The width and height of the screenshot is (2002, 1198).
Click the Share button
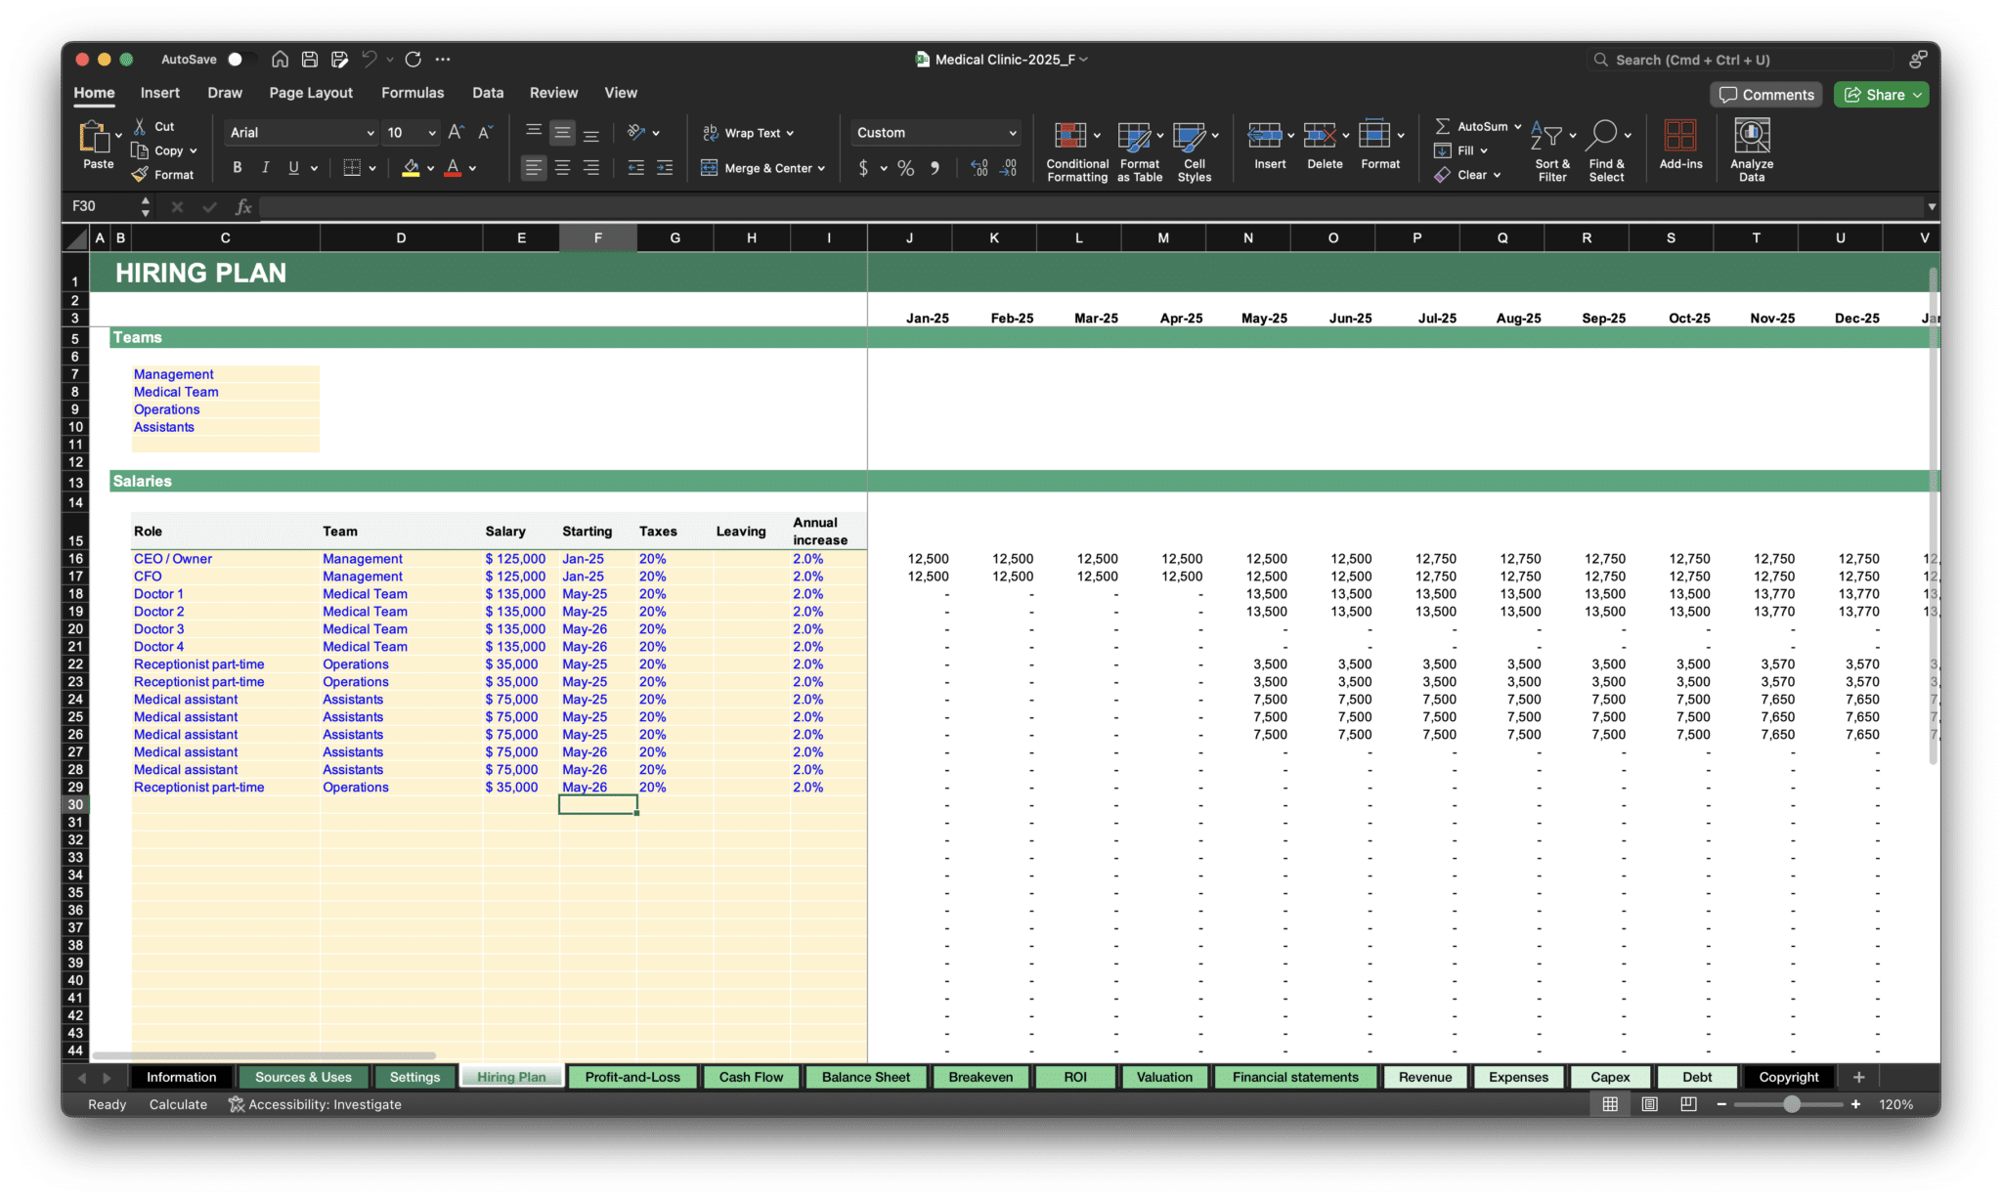[x=1881, y=95]
